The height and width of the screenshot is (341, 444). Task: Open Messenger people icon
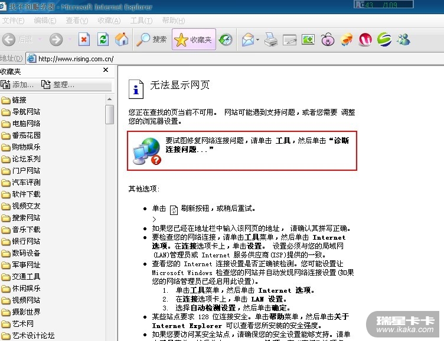click(403, 39)
